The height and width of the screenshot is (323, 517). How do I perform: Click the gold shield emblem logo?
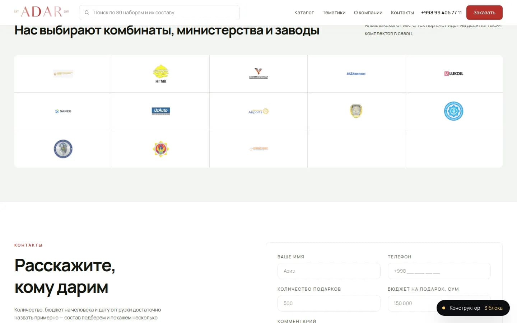(356, 111)
